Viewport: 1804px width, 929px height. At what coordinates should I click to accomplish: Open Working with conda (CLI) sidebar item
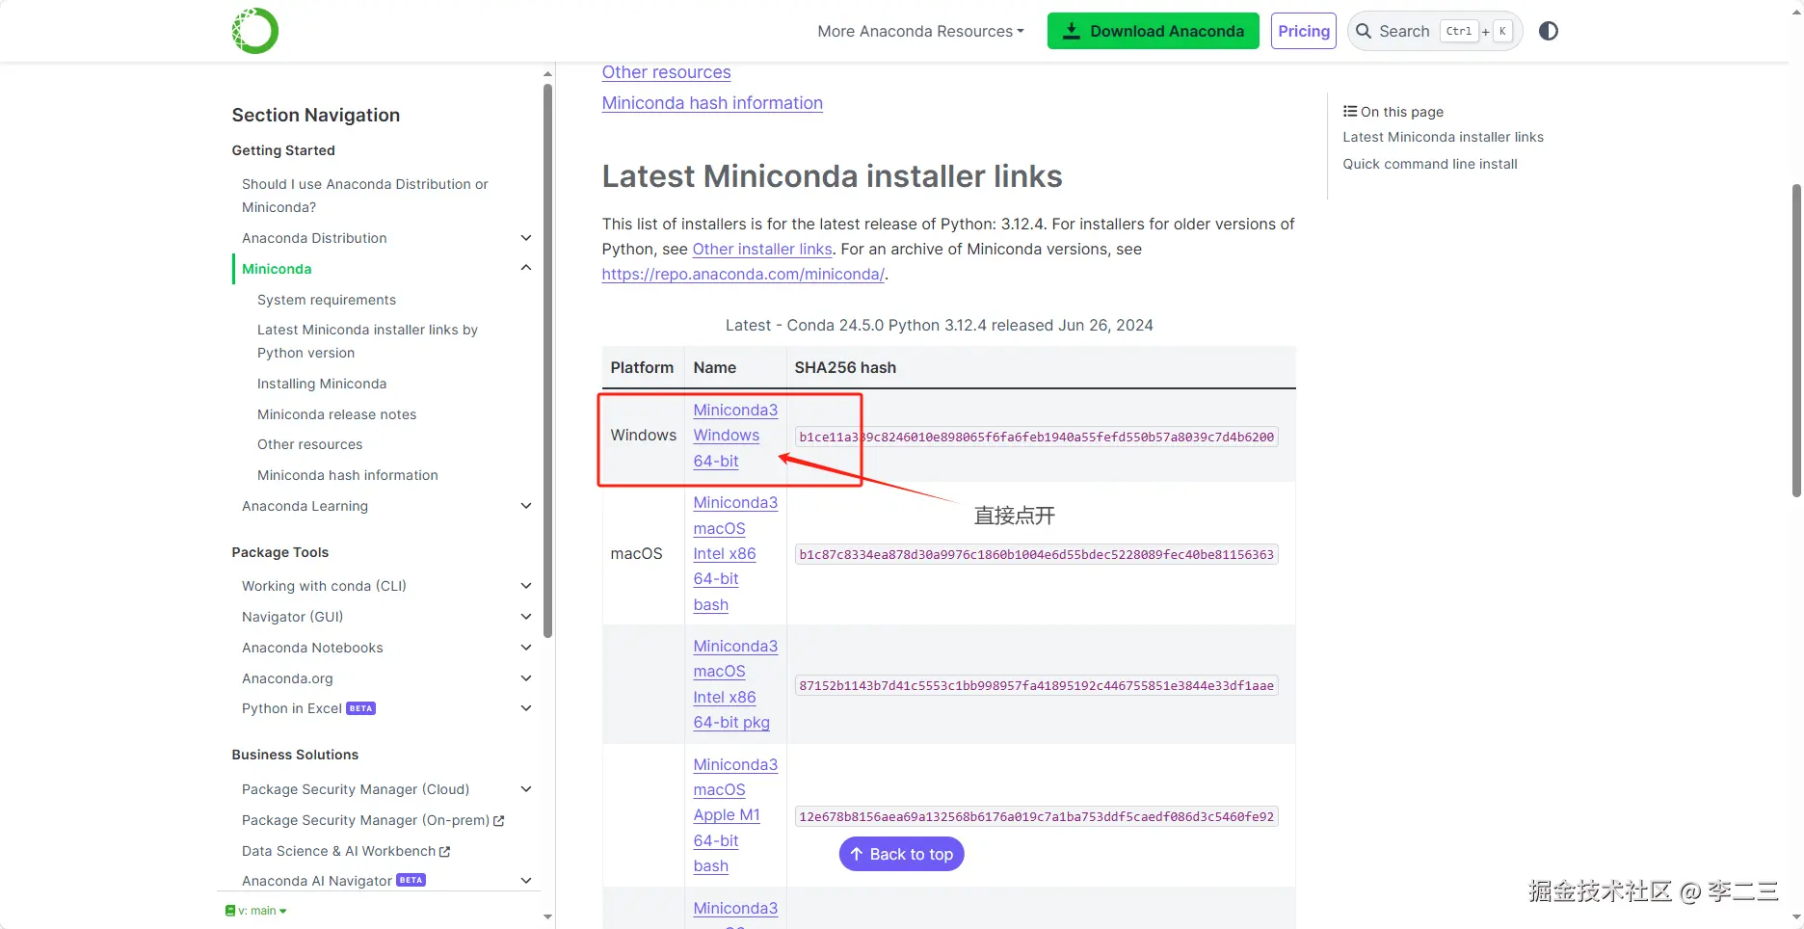324,586
